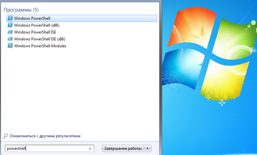Screen dimensions: 257x155
Task: Clear the search box with the X
Action: click(x=90, y=149)
